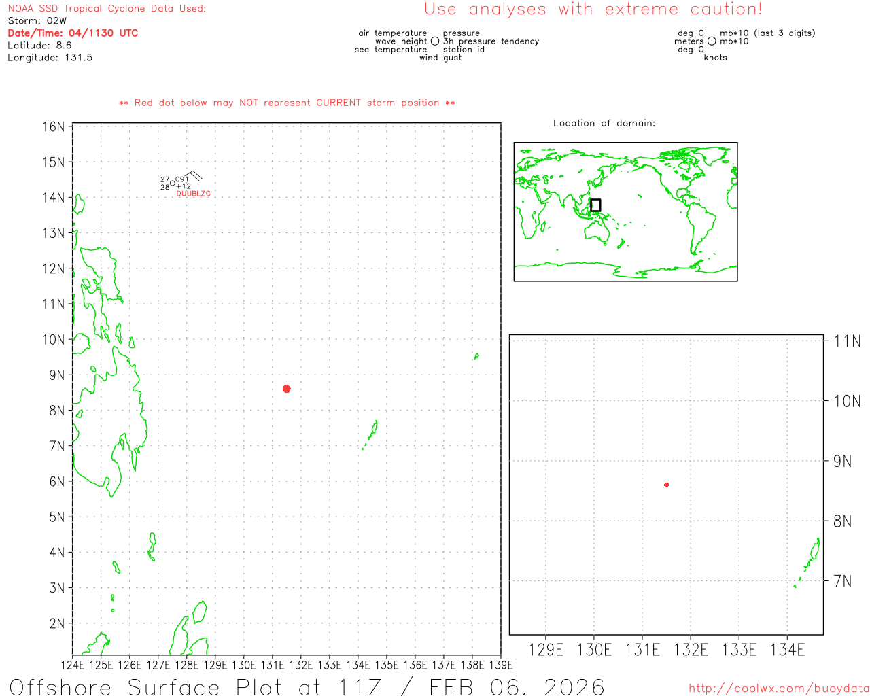
Task: Open the coolwx.com/buoydata link
Action: tap(778, 689)
